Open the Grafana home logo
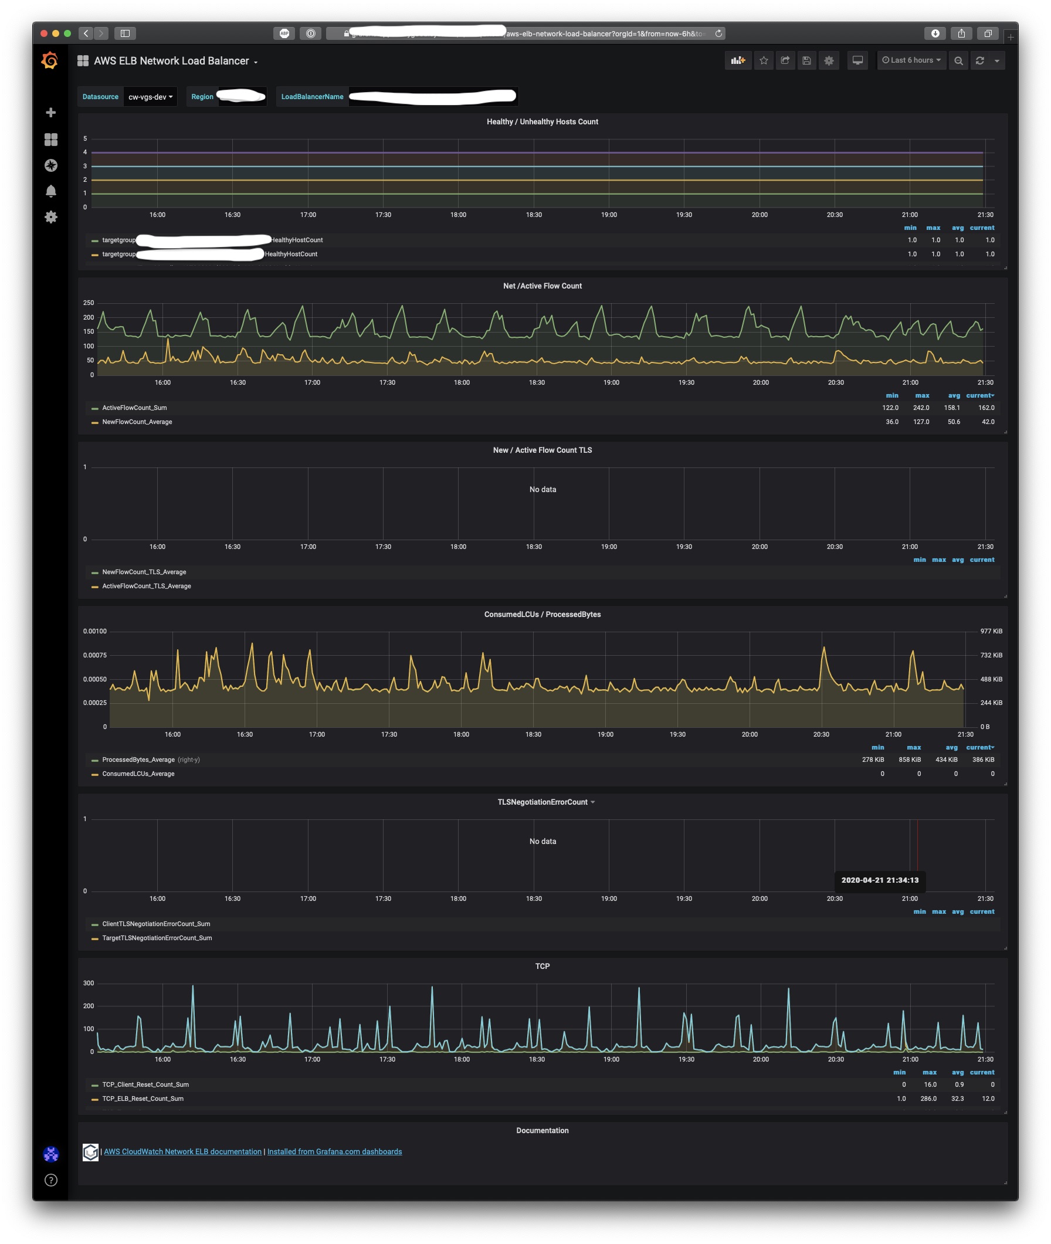The height and width of the screenshot is (1244, 1051). pos(50,60)
